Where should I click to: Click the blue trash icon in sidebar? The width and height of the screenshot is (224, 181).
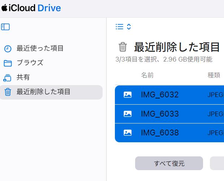(8, 92)
